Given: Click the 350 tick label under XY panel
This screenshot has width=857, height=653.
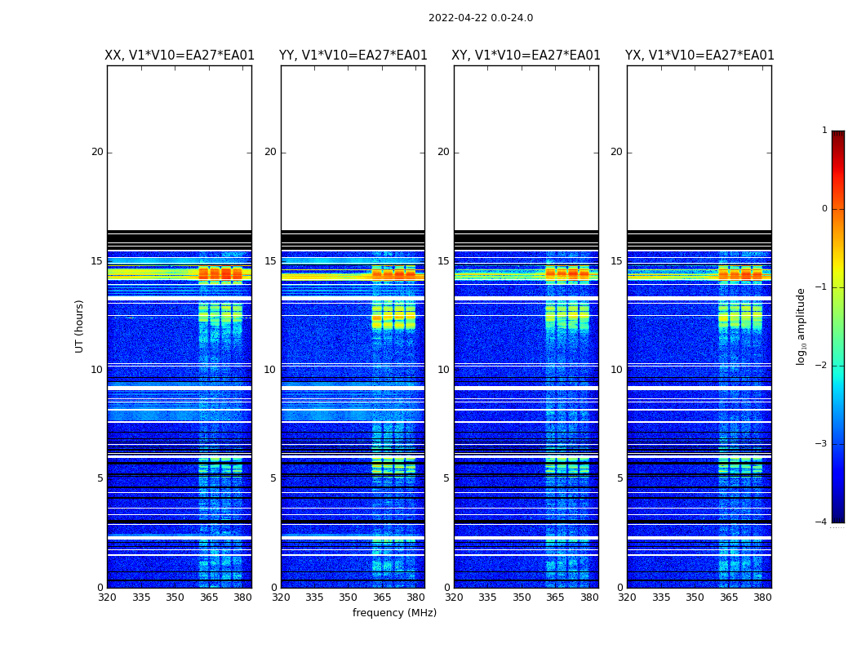Looking at the screenshot, I should (x=522, y=597).
